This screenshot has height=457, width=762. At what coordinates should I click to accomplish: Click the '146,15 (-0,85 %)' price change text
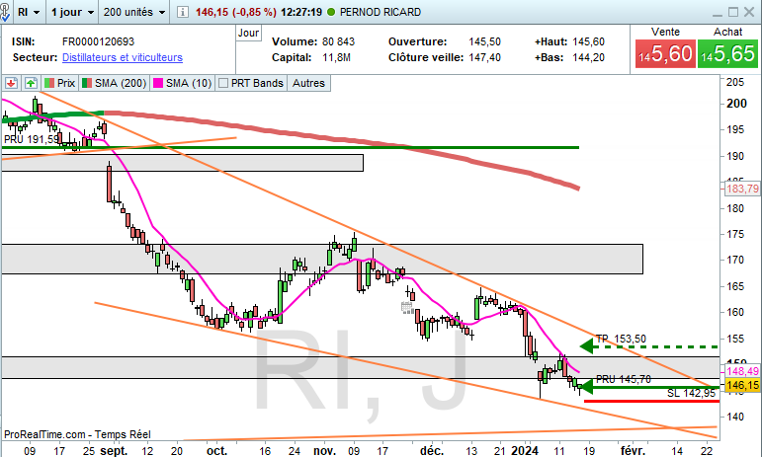click(235, 12)
